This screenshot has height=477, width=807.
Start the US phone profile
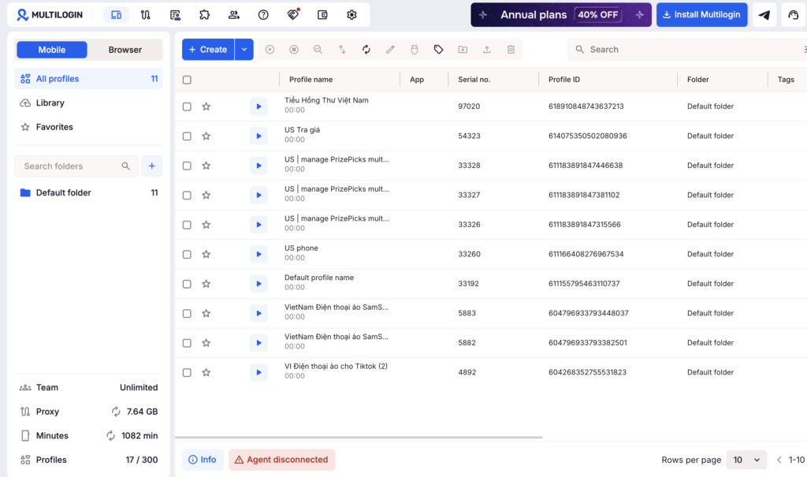point(258,255)
